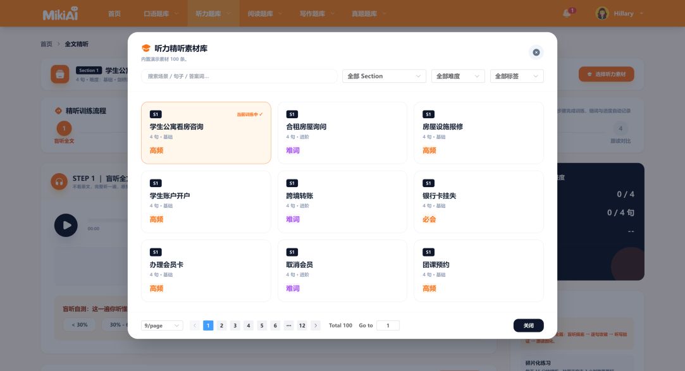Image resolution: width=685 pixels, height=371 pixels.
Task: Click the search materials input field
Action: (x=239, y=76)
